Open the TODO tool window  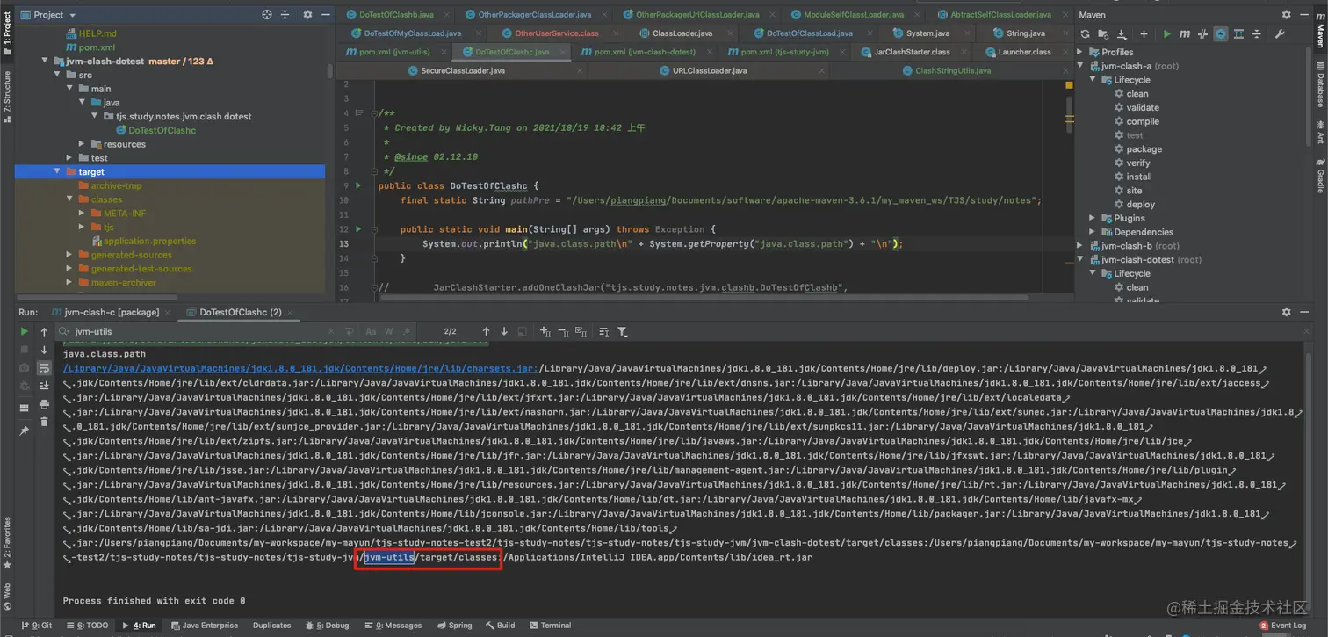coord(86,626)
